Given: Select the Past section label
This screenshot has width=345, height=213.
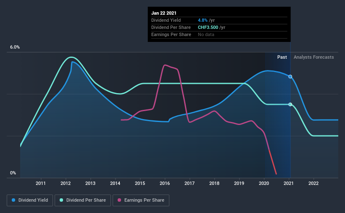Looking at the screenshot, I should pyautogui.click(x=282, y=57).
